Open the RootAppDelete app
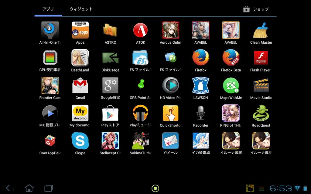This screenshot has height=194, width=311. 50,141
